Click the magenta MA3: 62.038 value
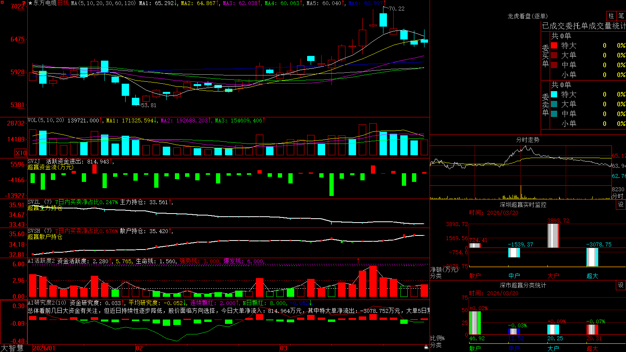The image size is (626, 352). point(241,3)
